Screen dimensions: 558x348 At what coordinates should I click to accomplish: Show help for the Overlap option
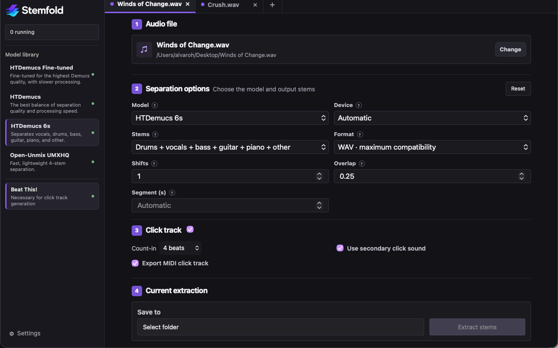(x=362, y=164)
